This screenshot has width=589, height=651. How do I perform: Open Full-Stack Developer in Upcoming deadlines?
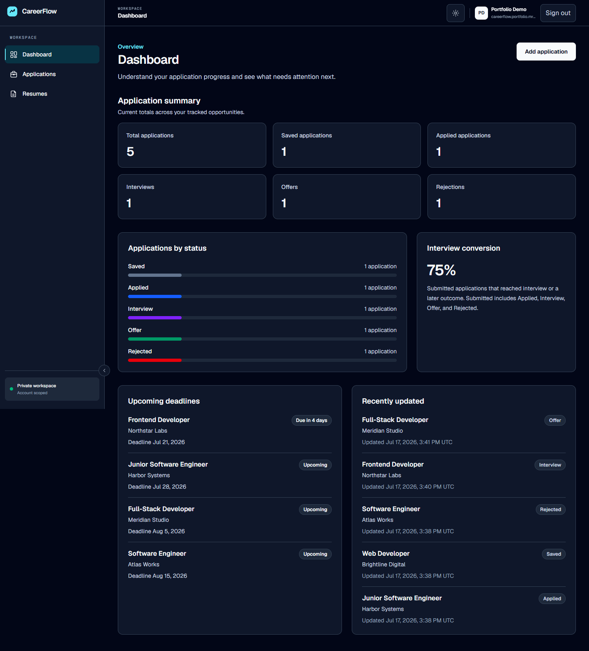(x=161, y=509)
